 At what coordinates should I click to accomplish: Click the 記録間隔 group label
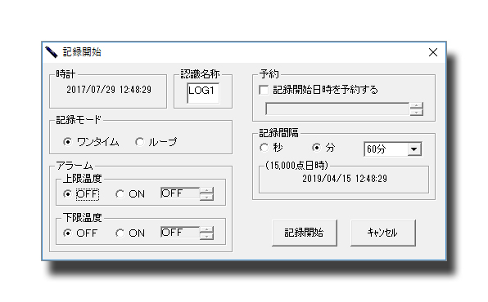click(278, 133)
